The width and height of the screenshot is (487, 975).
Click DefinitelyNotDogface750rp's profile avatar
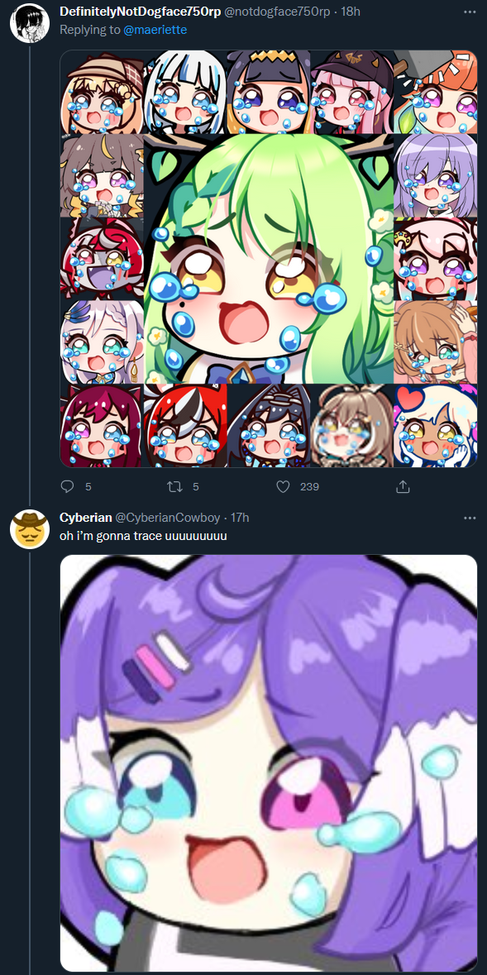coord(30,22)
